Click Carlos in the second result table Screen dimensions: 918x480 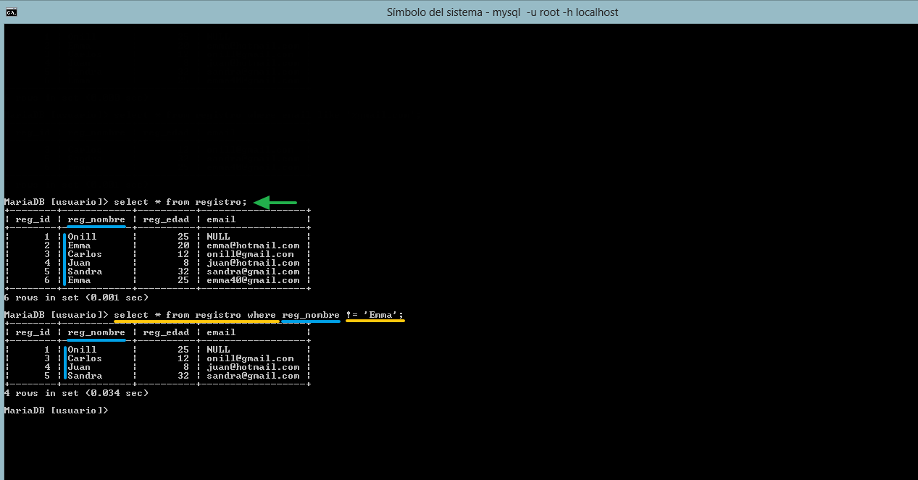point(85,358)
